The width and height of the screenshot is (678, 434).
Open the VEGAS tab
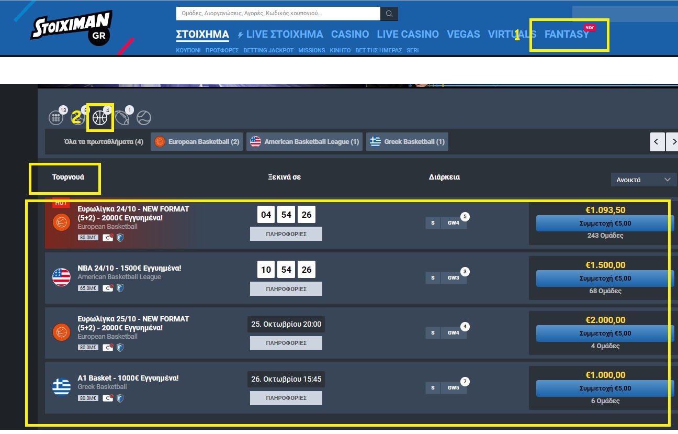click(464, 35)
